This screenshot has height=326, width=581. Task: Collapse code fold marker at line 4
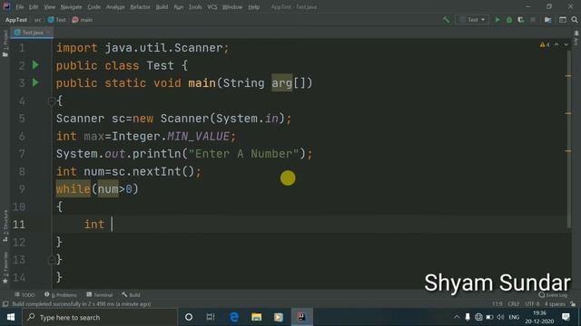tap(52, 101)
